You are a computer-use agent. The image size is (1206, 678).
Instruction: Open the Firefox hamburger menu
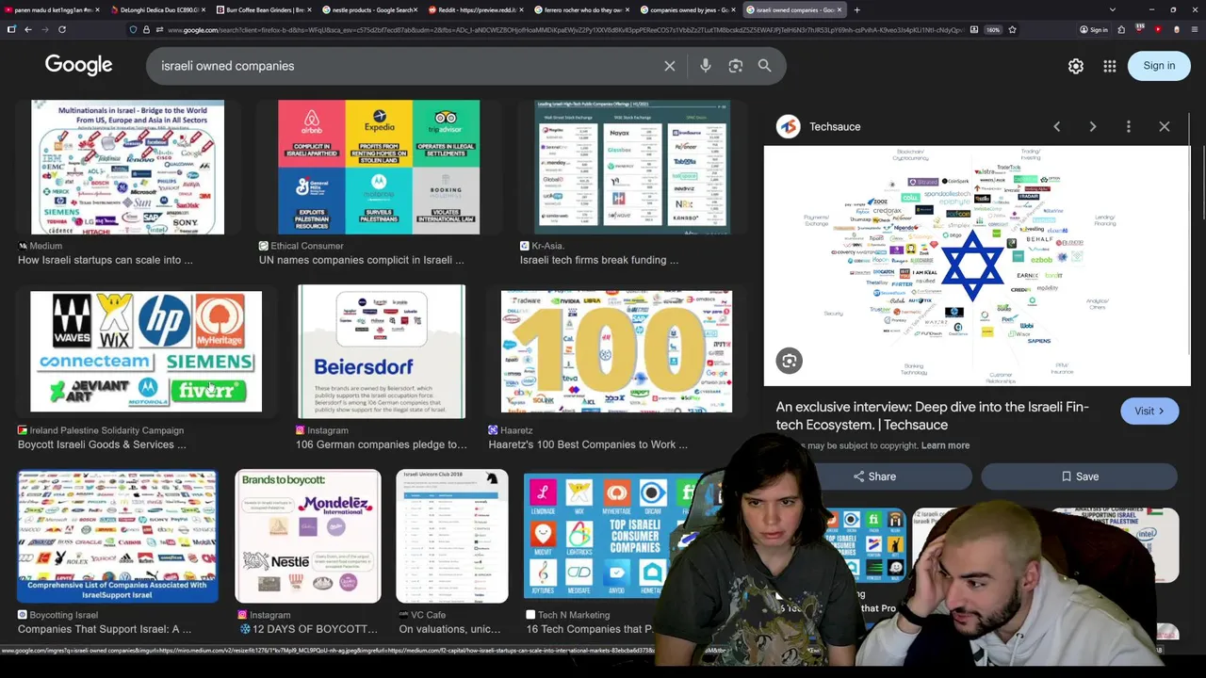pos(1194,29)
